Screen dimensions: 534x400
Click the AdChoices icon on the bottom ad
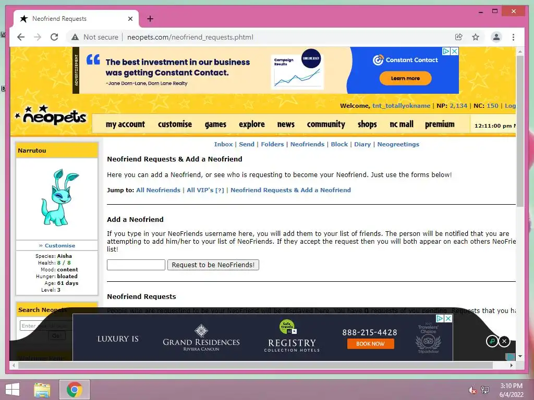tap(440, 318)
